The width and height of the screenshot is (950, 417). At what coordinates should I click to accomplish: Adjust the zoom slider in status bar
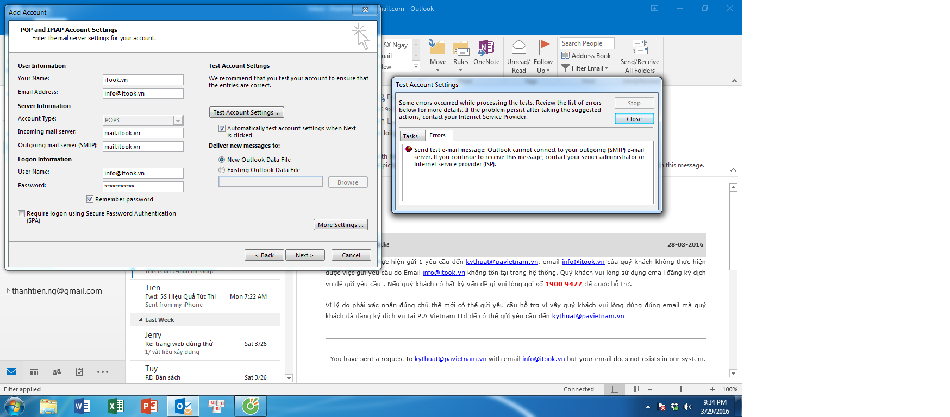click(x=681, y=389)
